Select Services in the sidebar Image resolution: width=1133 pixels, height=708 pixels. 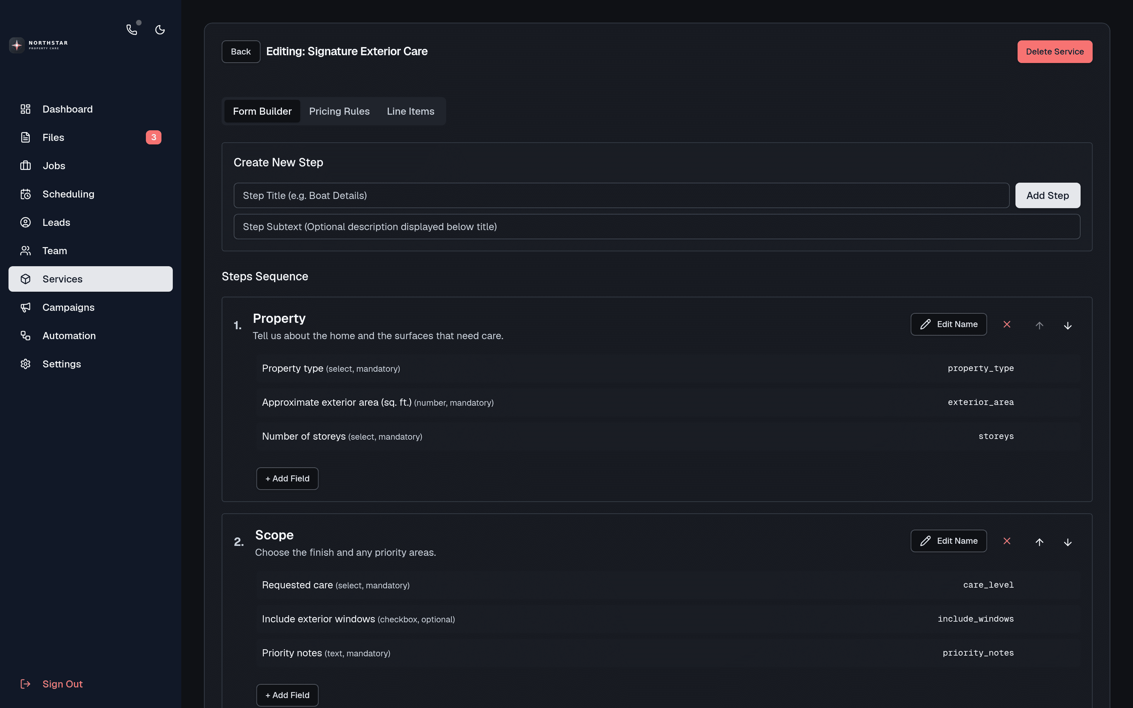tap(90, 279)
